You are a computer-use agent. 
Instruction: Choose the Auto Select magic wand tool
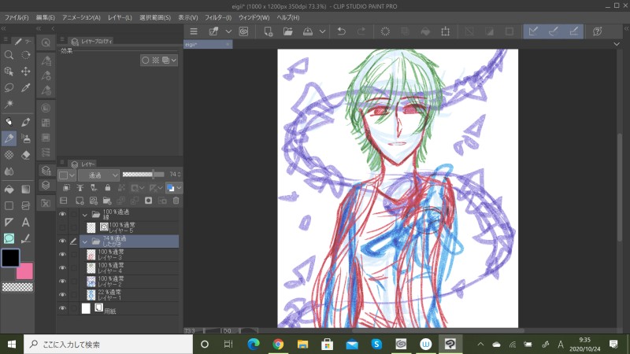pos(9,104)
